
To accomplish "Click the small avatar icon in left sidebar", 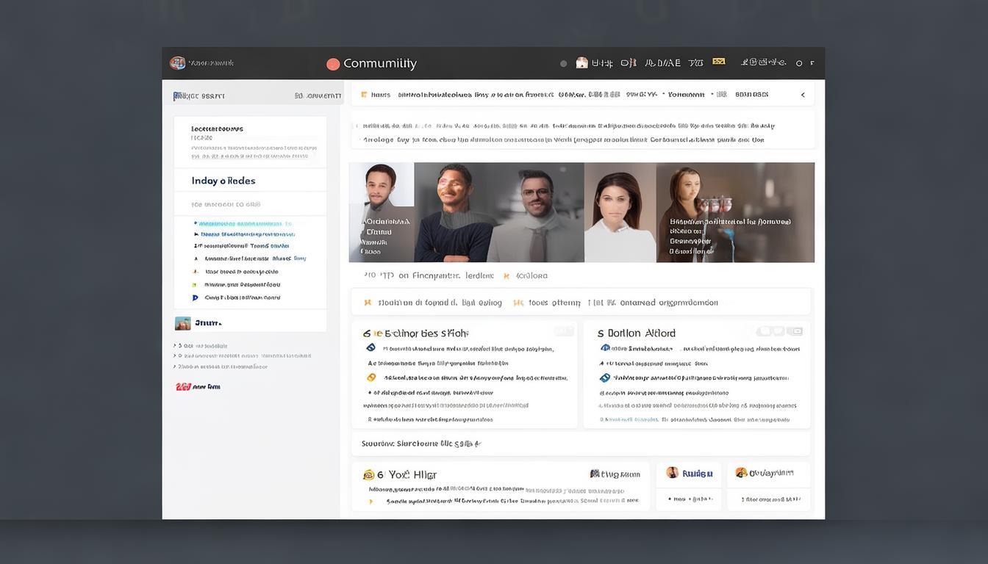I will (x=182, y=323).
